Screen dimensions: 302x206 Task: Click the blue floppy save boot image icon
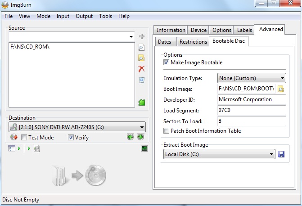pyautogui.click(x=281, y=154)
